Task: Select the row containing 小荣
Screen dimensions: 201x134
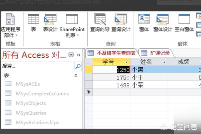Action: (88, 85)
